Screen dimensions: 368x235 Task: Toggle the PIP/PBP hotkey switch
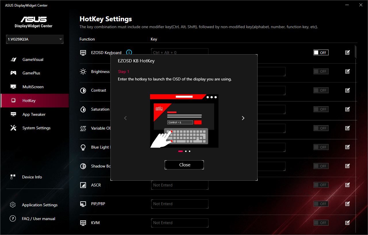[x=321, y=204]
